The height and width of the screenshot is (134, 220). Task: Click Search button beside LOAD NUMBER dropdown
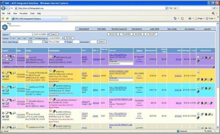[x=54, y=34]
